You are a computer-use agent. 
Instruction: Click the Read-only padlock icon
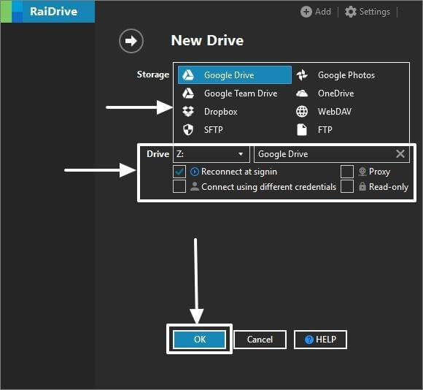pyautogui.click(x=362, y=187)
